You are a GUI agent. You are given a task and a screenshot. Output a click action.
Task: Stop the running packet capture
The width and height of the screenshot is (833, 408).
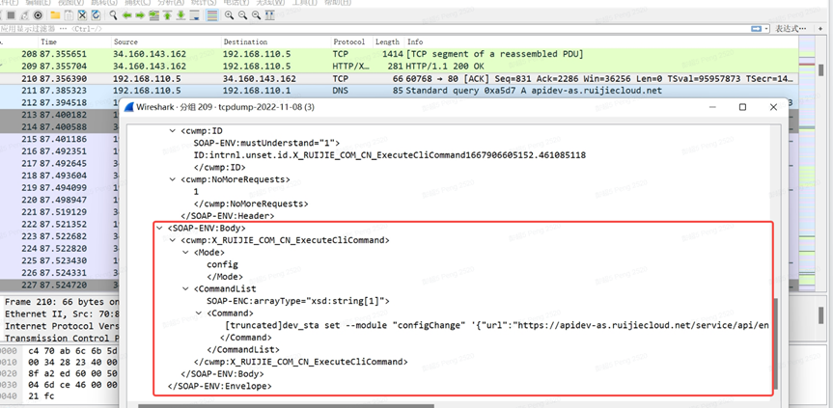point(11,15)
